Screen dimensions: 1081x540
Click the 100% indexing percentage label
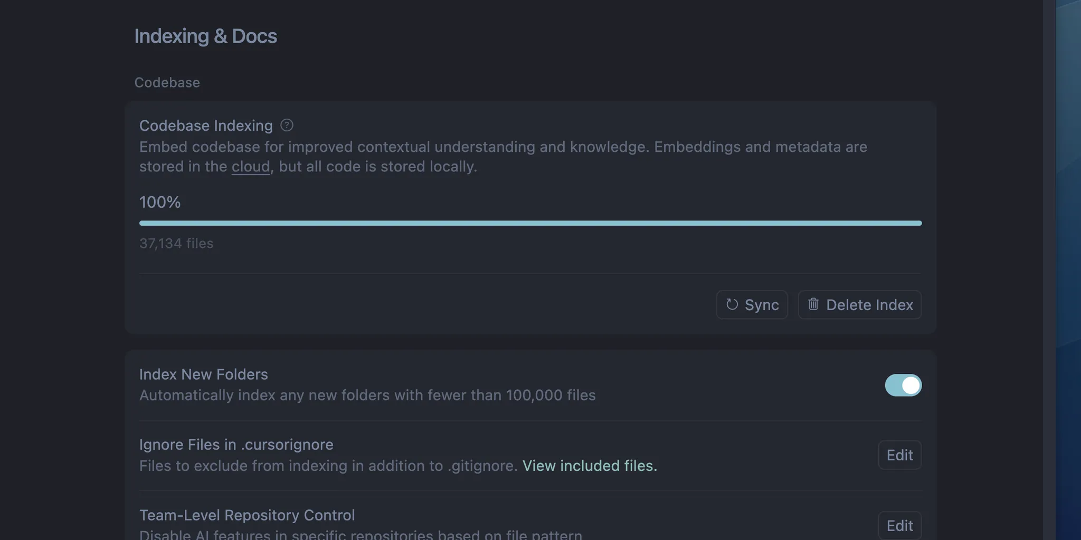coord(160,202)
